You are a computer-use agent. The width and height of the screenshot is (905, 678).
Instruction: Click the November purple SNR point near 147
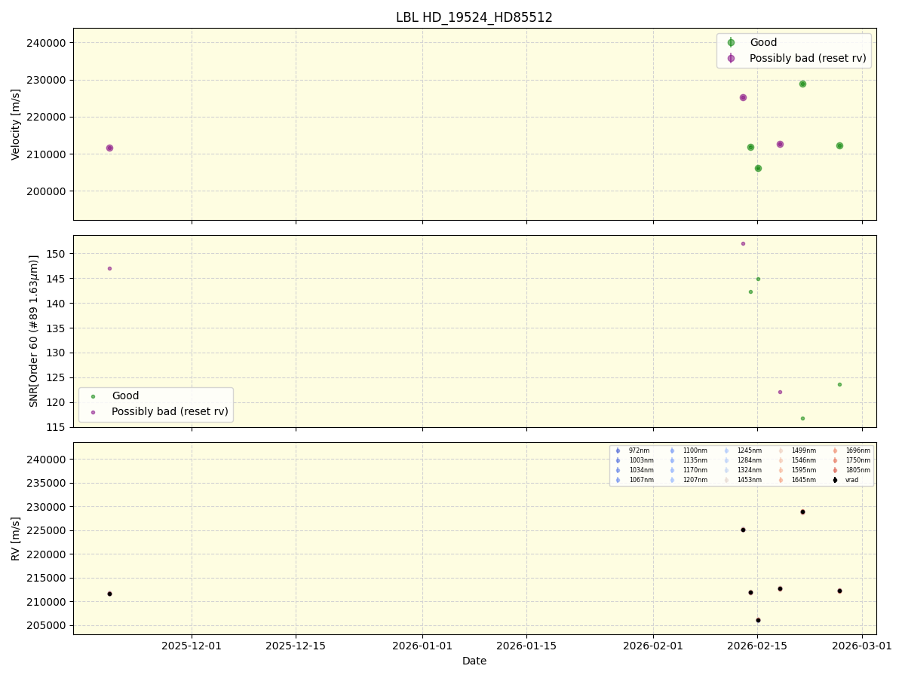tap(109, 268)
